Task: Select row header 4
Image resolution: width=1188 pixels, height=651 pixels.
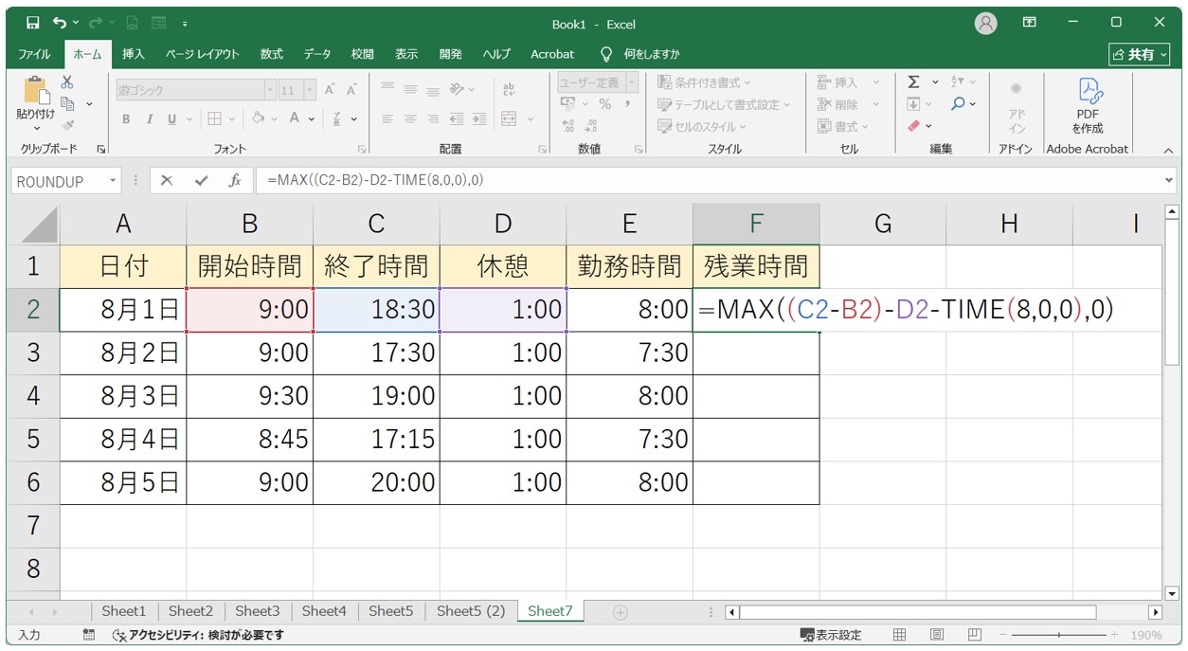Action: tap(33, 396)
